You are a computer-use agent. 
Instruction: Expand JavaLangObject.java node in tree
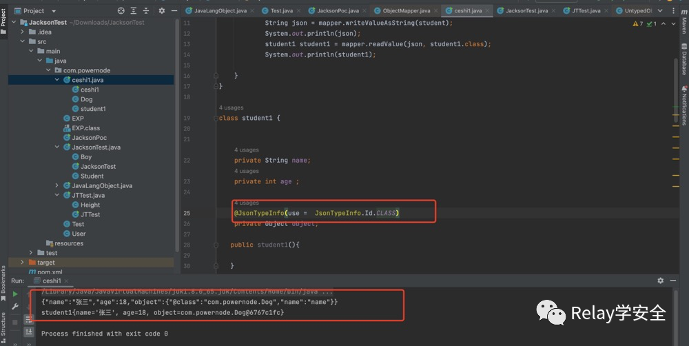[x=57, y=185]
